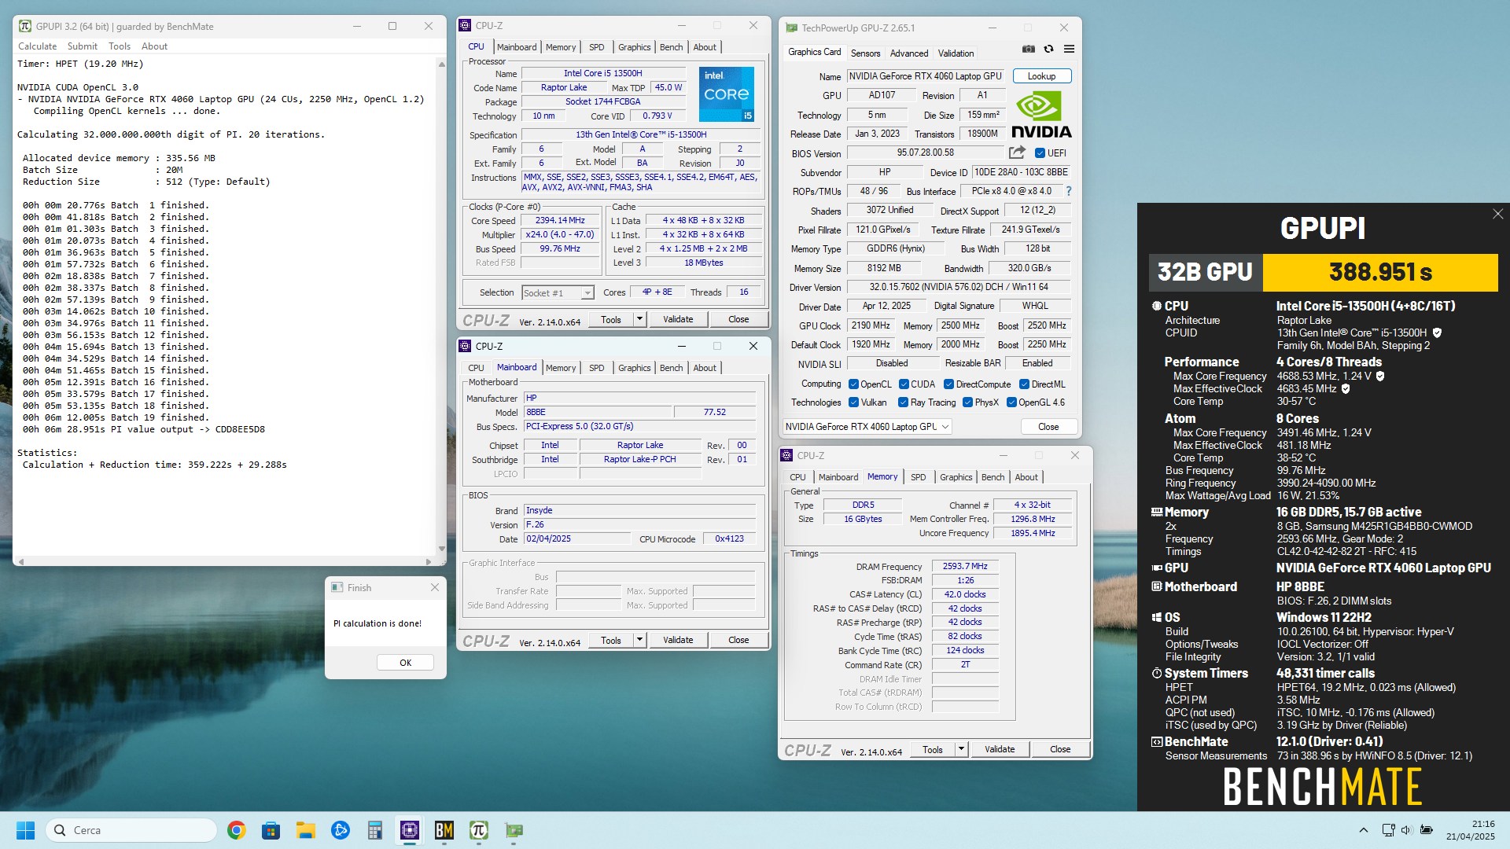Click the volume tray icon

click(x=1407, y=830)
